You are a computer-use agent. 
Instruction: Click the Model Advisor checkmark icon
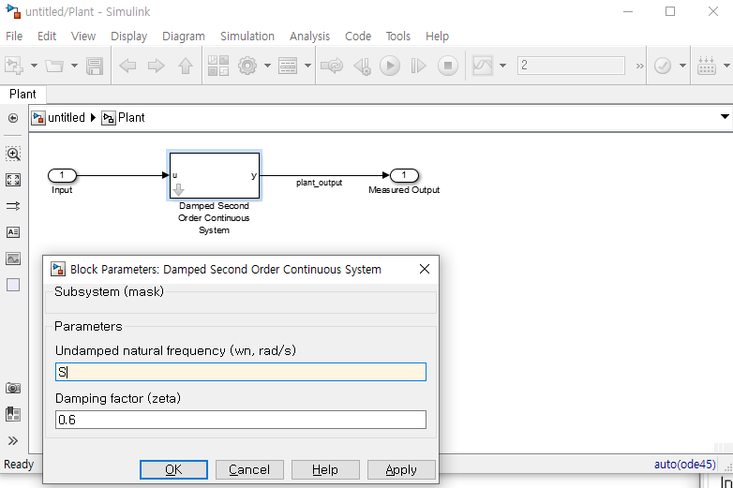pyautogui.click(x=663, y=66)
